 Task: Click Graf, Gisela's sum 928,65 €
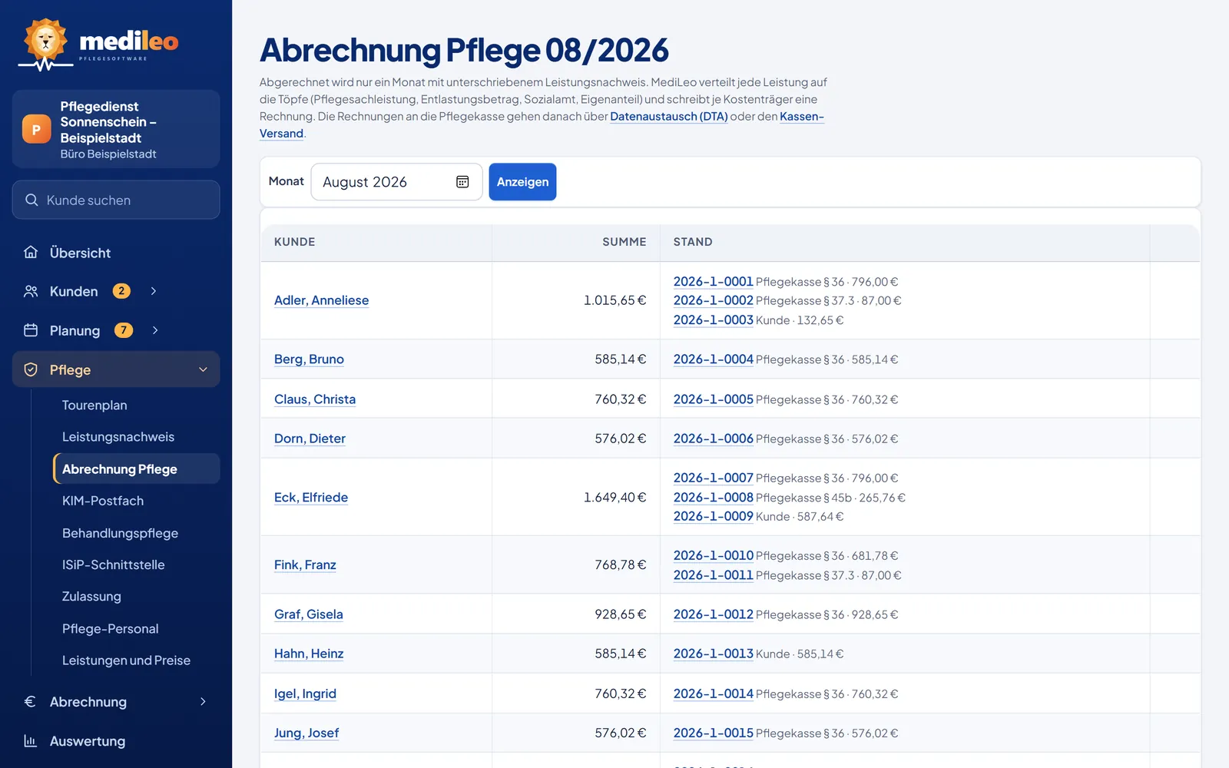pyautogui.click(x=621, y=614)
